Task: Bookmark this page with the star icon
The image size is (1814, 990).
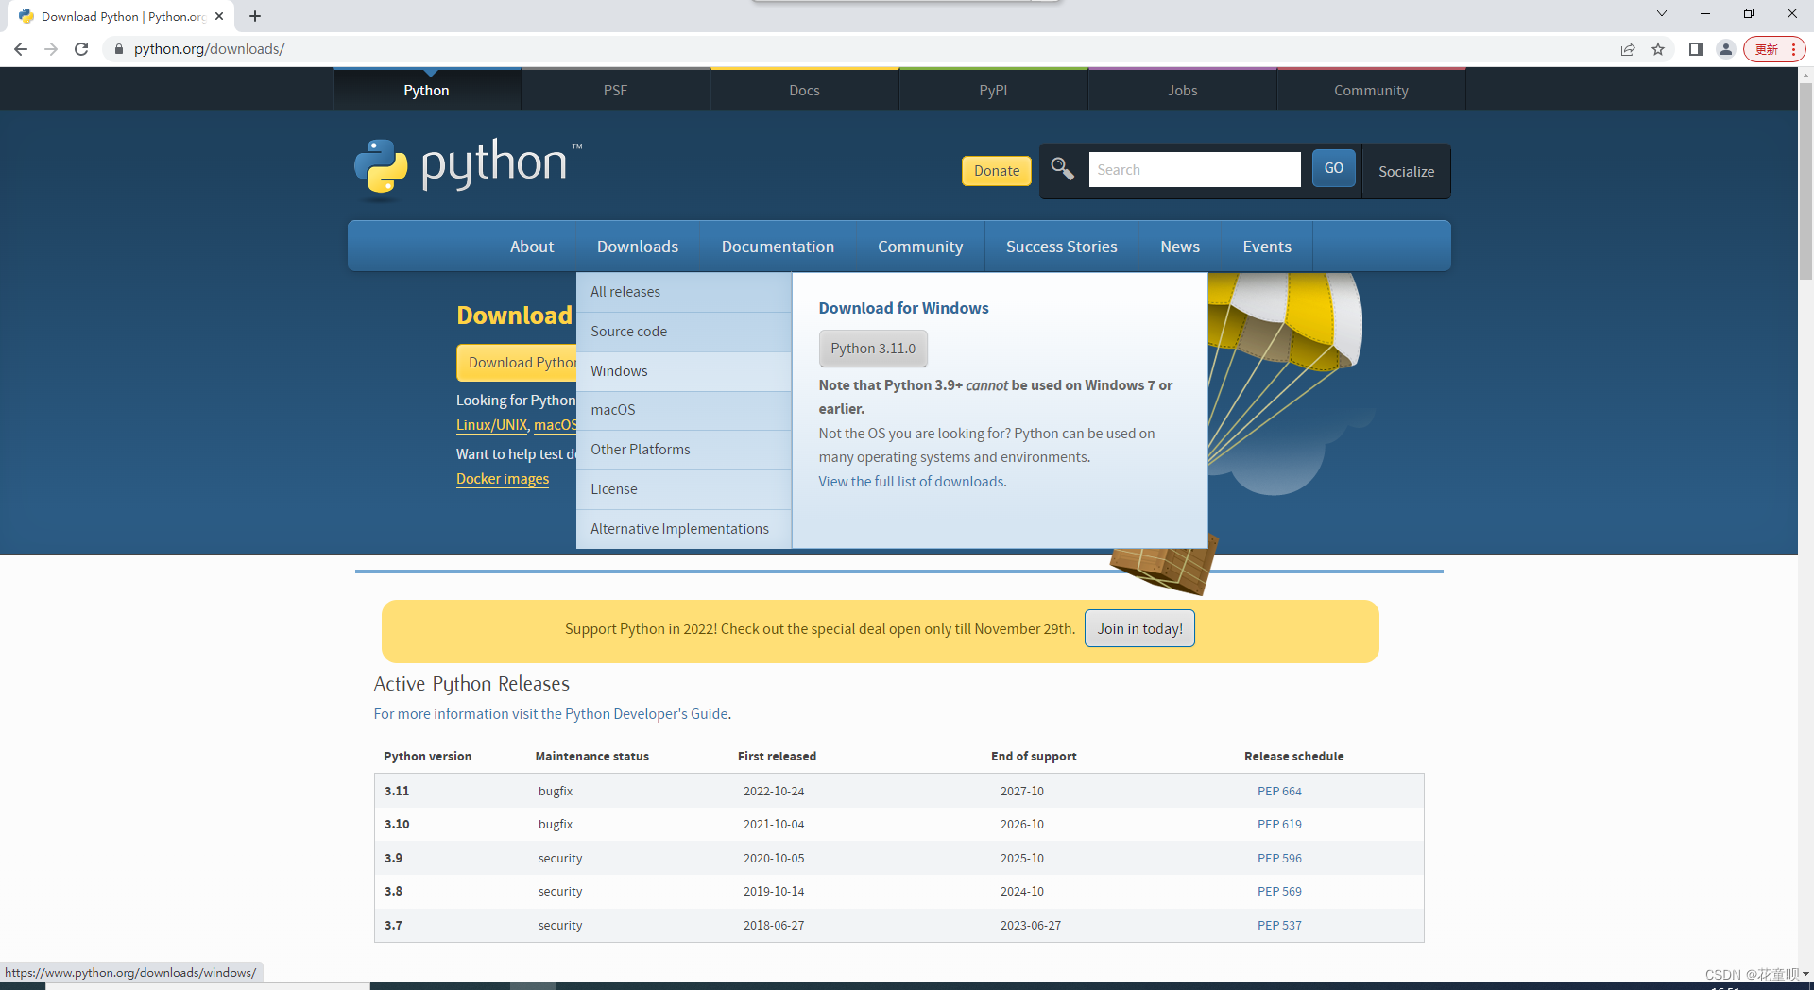Action: 1658,49
